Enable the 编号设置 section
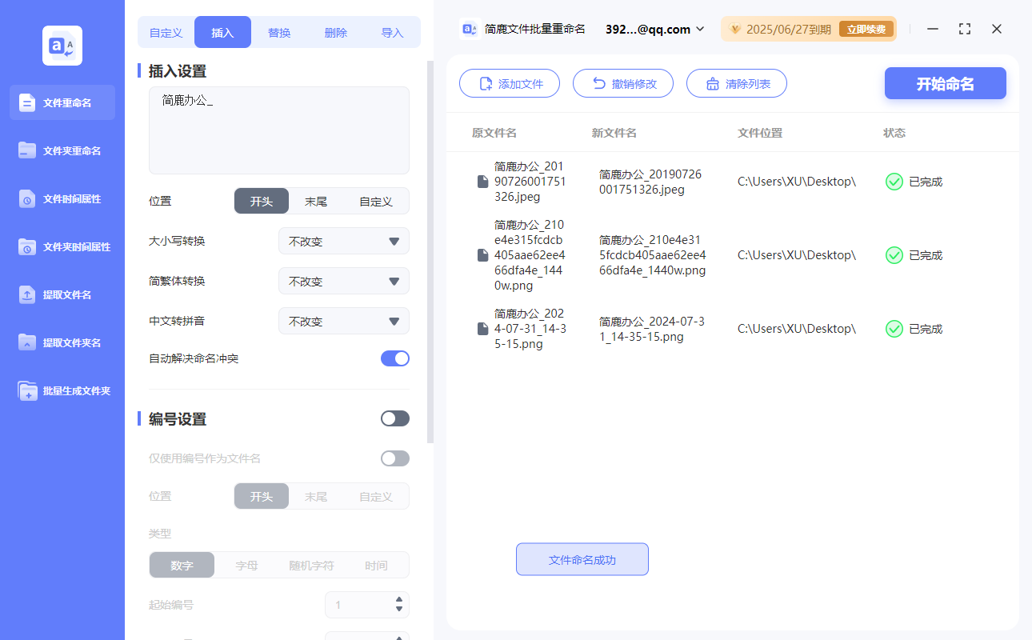The height and width of the screenshot is (640, 1032). pos(394,418)
